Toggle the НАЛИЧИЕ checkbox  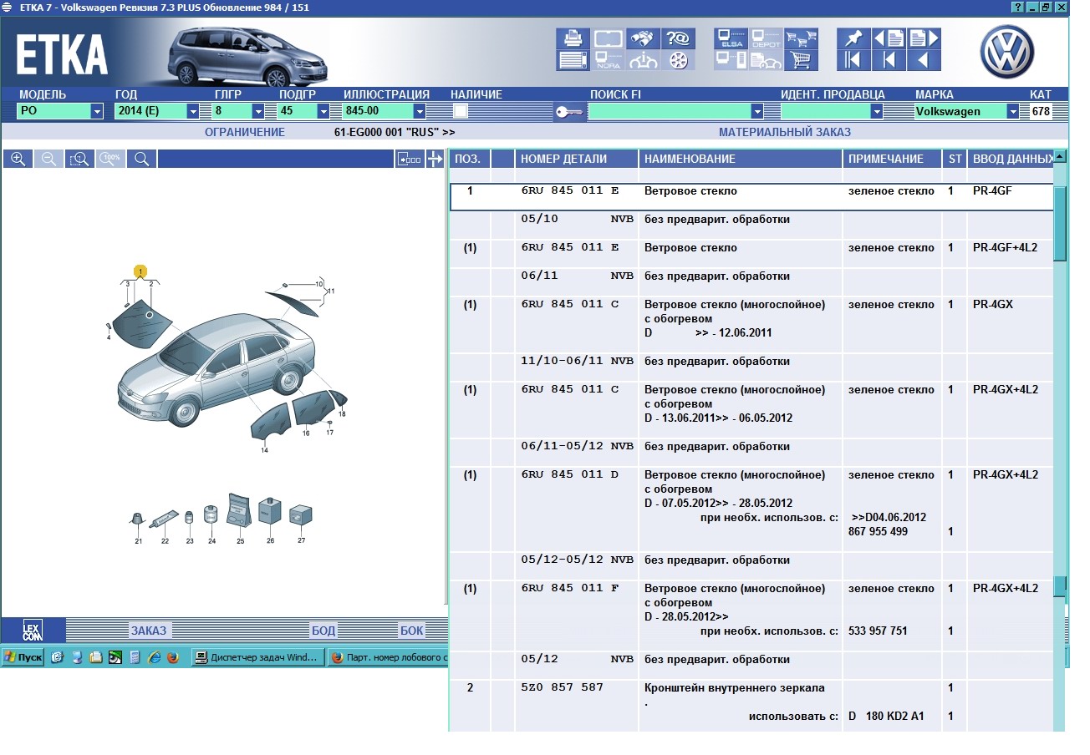pyautogui.click(x=461, y=111)
